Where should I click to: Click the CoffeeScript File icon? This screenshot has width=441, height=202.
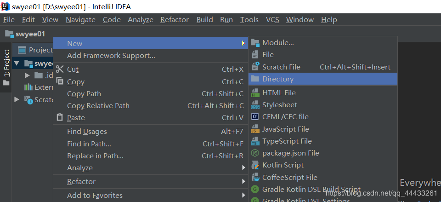(255, 177)
